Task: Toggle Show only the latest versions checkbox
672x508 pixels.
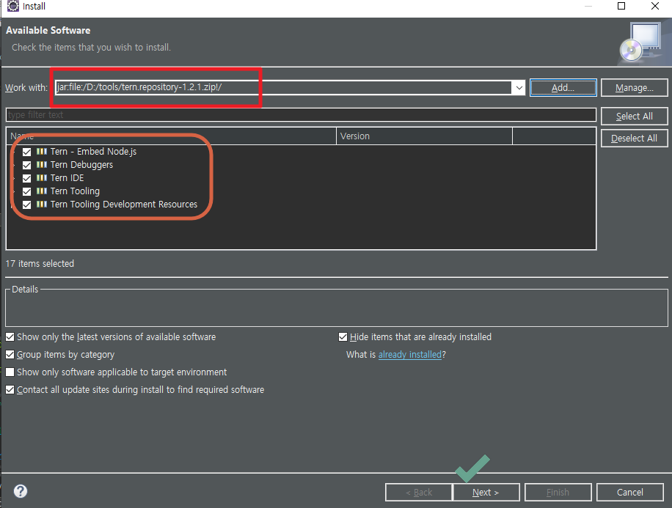Action: [10, 337]
